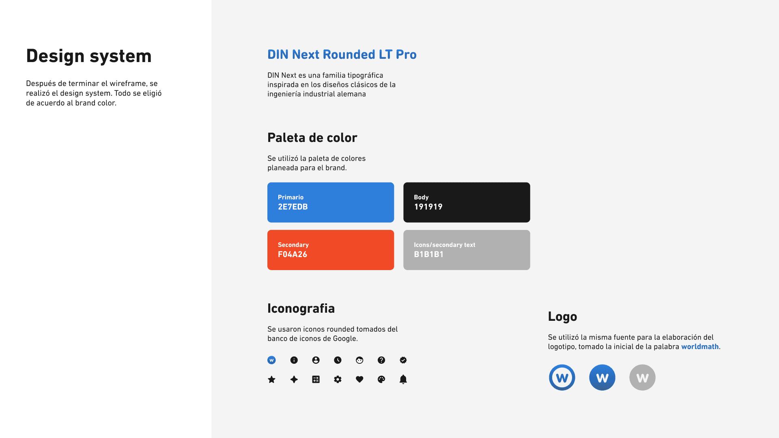779x438 pixels.
Task: Click the calculator icon
Action: click(x=316, y=380)
